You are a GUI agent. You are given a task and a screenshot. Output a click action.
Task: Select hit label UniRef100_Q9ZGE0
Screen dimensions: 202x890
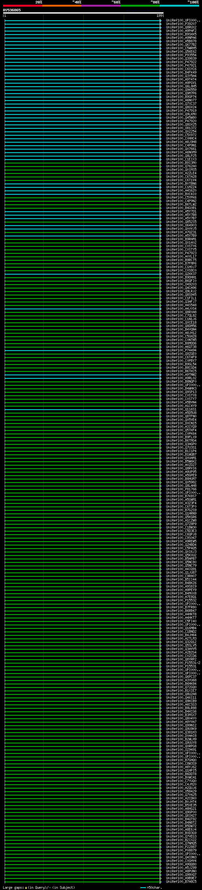[x=181, y=354]
